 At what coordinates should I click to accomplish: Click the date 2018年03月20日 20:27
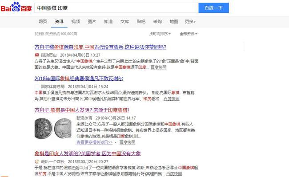point(88,162)
